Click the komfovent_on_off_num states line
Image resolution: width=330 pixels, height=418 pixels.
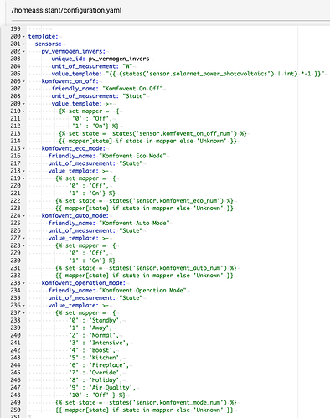pyautogui.click(x=152, y=133)
